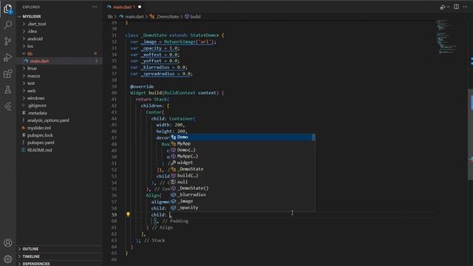Split the editor right
The image size is (473, 266).
click(x=456, y=7)
